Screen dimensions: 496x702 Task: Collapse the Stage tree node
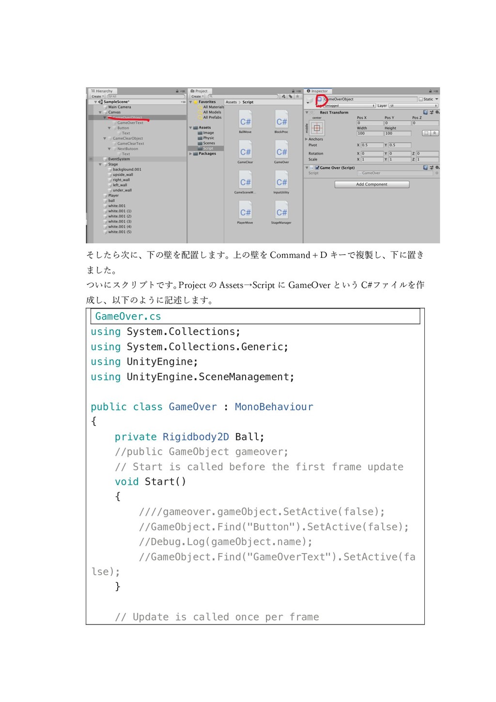tap(100, 164)
